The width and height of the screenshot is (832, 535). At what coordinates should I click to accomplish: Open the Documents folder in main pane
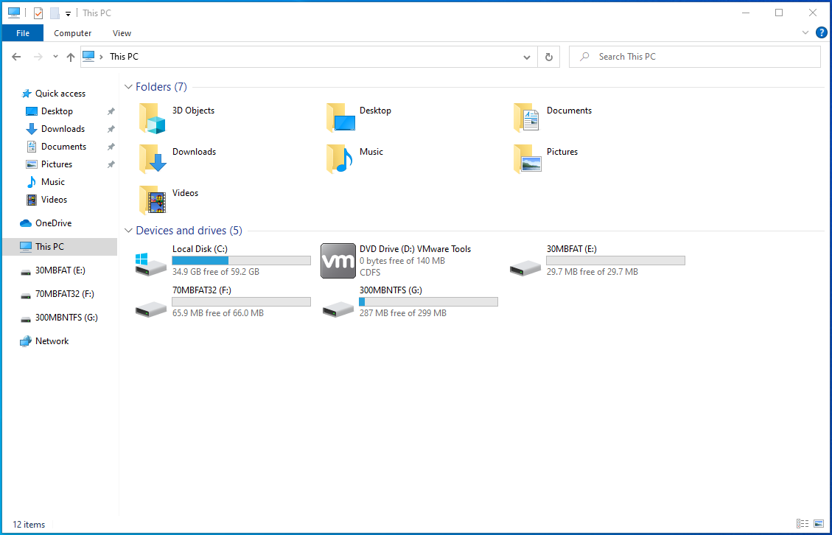pos(527,118)
